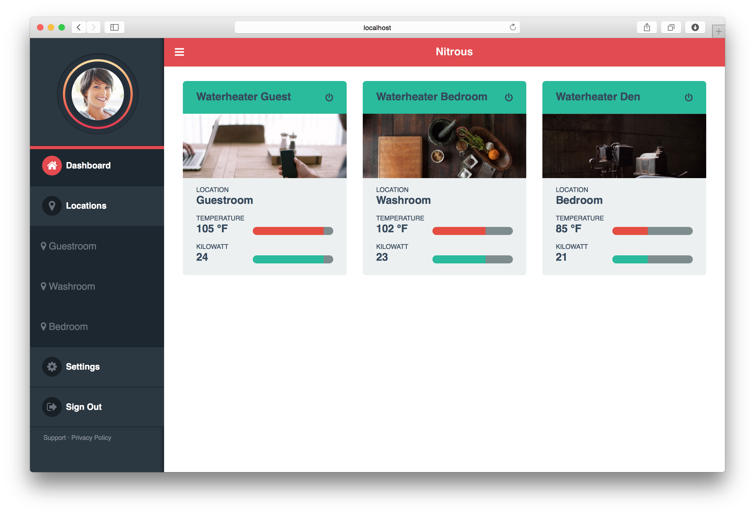This screenshot has height=515, width=755.
Task: Select Washroom in the sidebar locations
Action: pos(72,286)
